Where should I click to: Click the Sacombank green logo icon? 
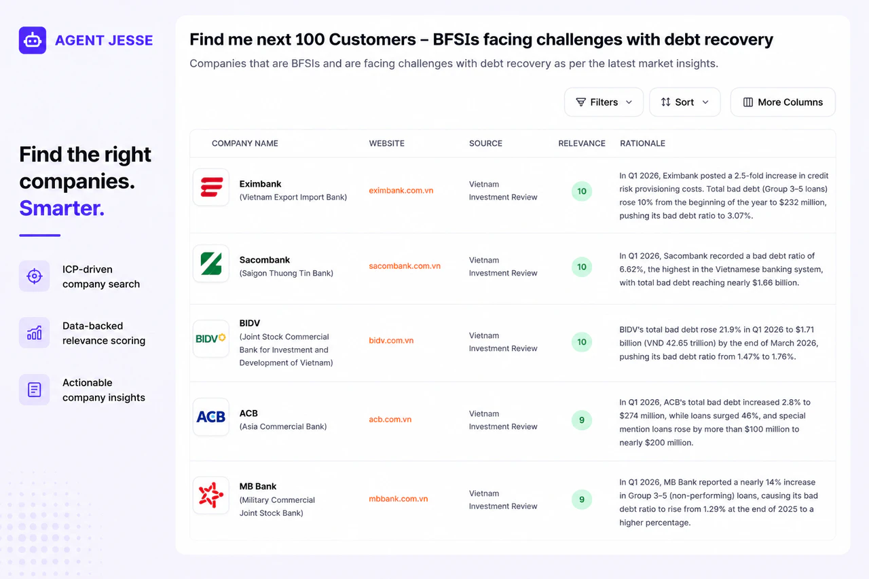point(211,264)
